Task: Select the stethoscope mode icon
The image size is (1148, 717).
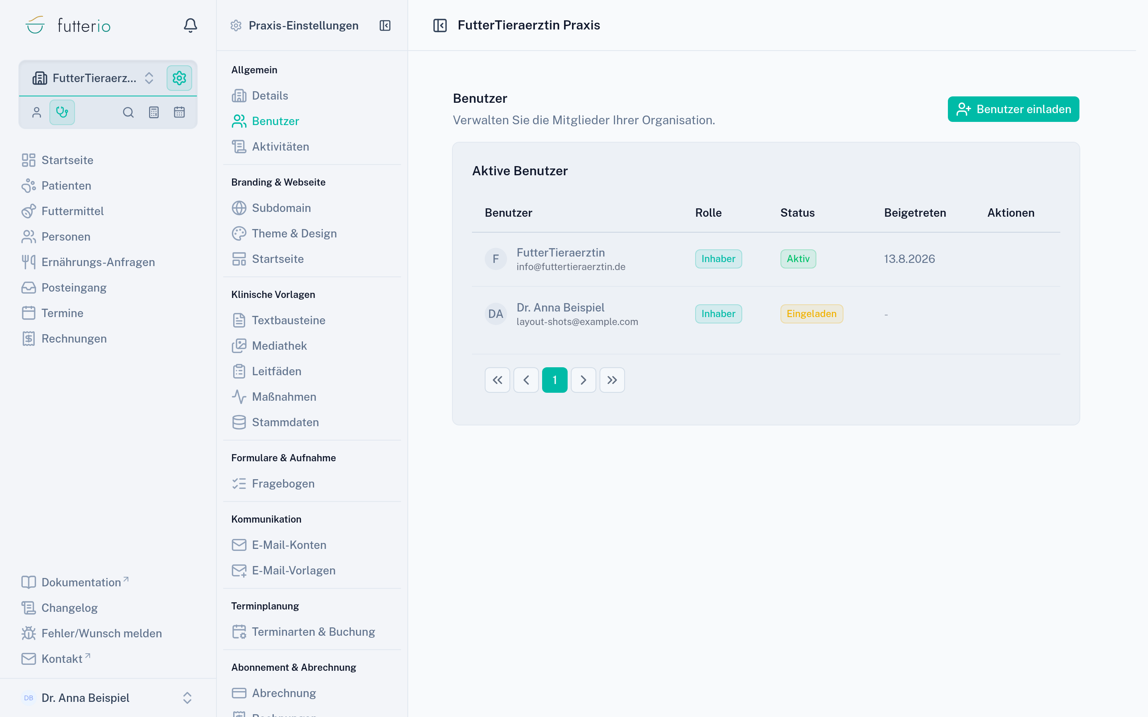Action: [62, 112]
